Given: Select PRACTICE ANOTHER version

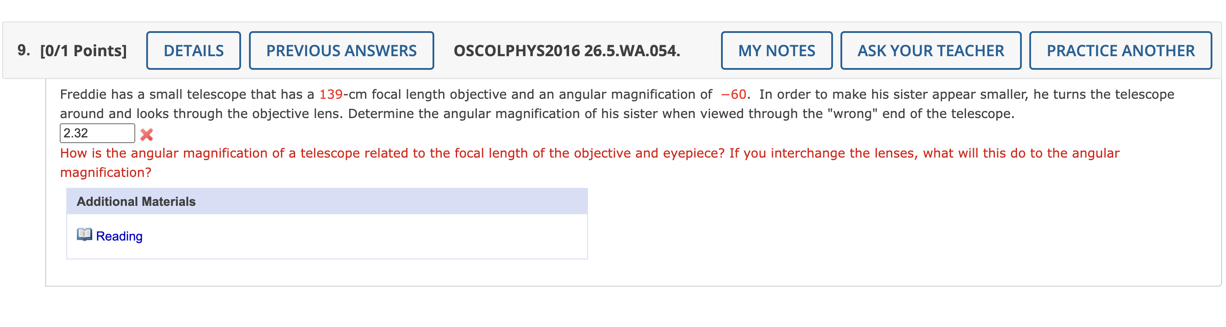Looking at the screenshot, I should 1119,50.
